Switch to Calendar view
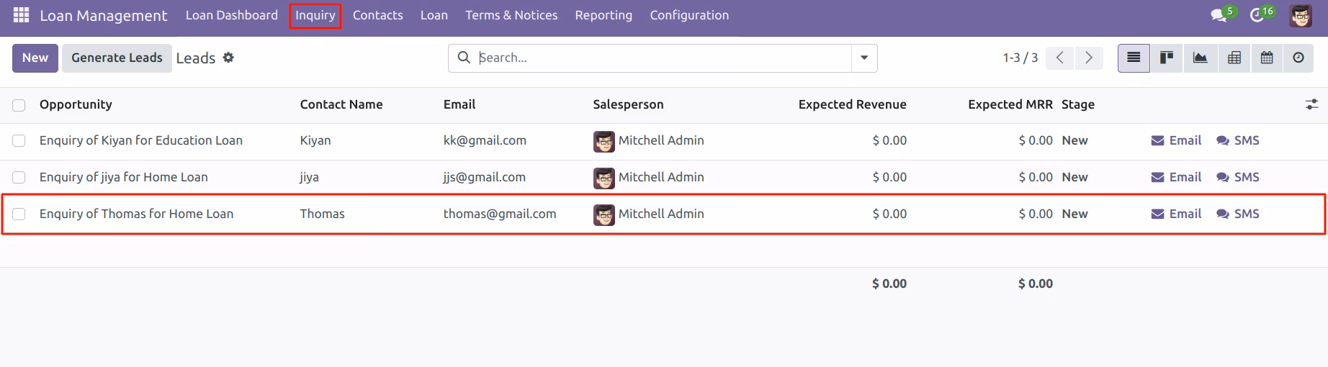Image resolution: width=1328 pixels, height=367 pixels. 1267,58
